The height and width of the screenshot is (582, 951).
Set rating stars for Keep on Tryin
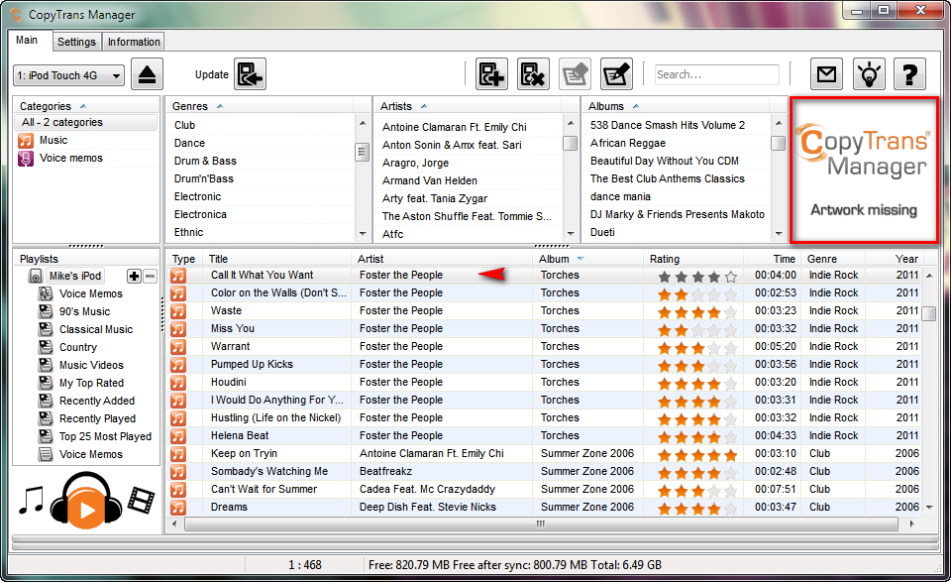click(697, 454)
